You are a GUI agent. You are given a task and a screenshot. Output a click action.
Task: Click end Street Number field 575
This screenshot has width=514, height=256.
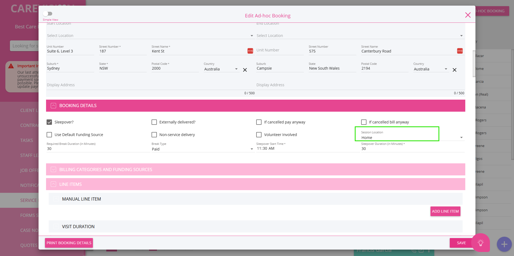click(332, 51)
